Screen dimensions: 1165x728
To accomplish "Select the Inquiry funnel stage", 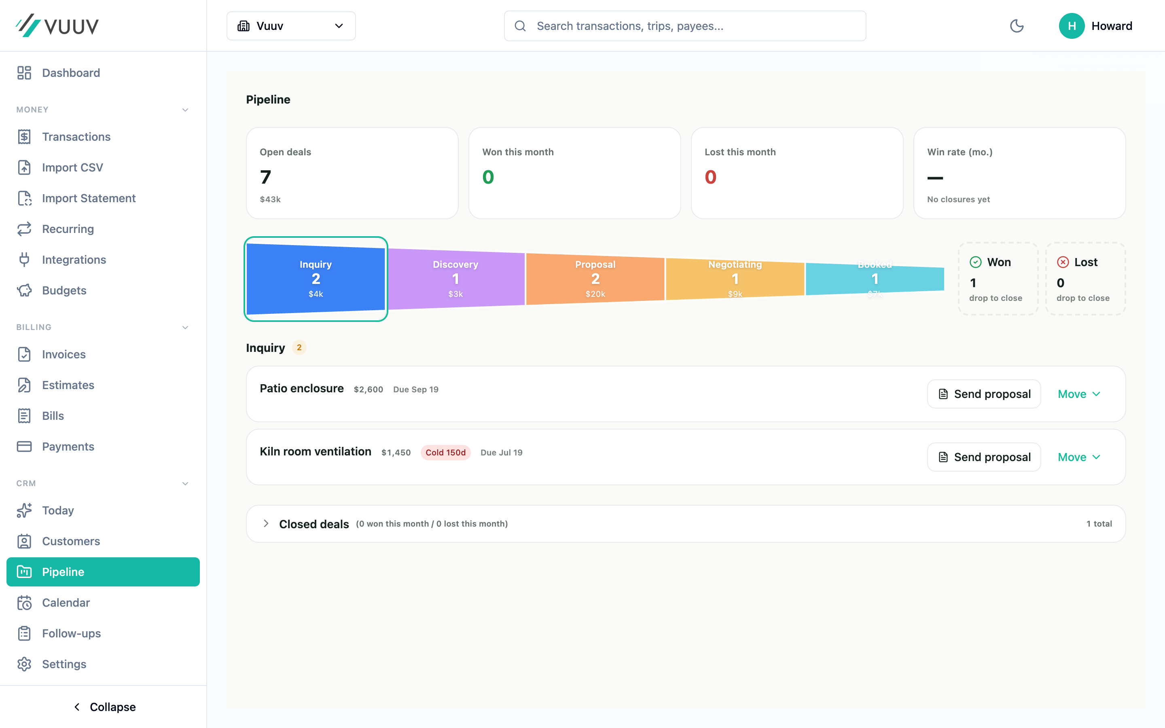I will [316, 279].
